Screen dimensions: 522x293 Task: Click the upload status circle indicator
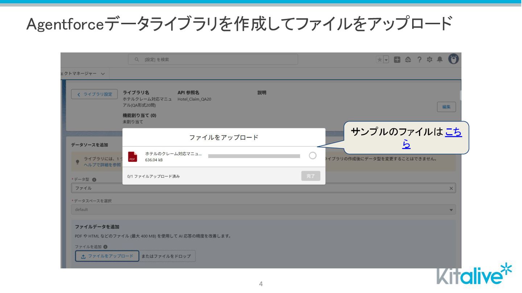point(312,156)
